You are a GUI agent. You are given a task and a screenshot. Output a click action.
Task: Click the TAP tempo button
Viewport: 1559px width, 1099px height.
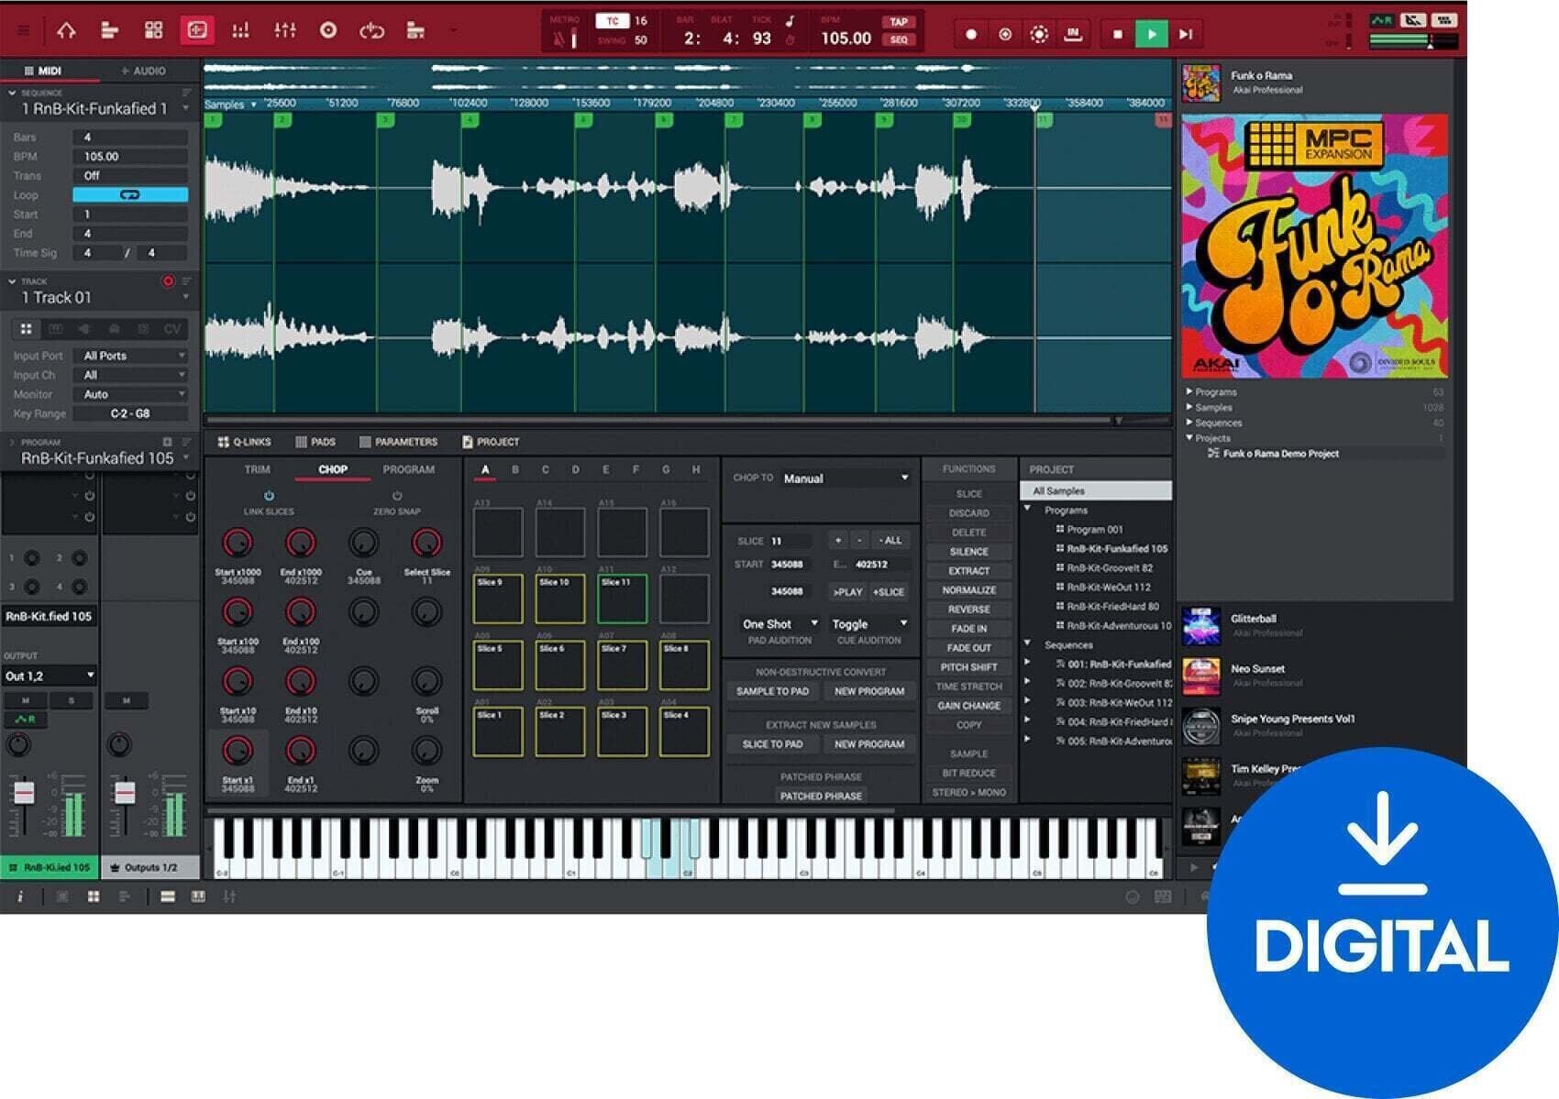pos(898,21)
